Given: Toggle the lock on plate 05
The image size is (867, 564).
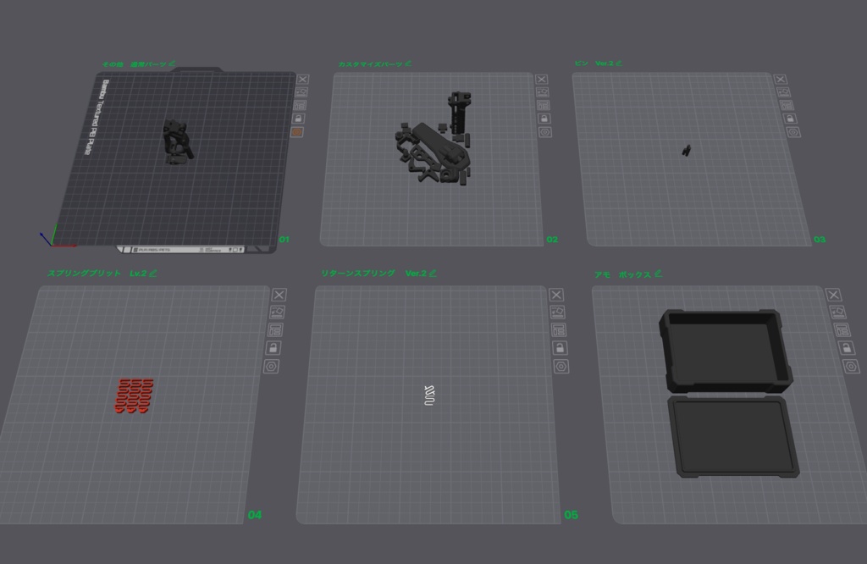Looking at the screenshot, I should click(560, 348).
